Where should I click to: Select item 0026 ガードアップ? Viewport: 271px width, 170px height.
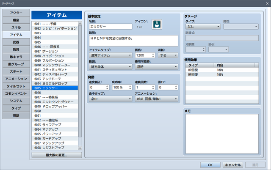[55, 138]
